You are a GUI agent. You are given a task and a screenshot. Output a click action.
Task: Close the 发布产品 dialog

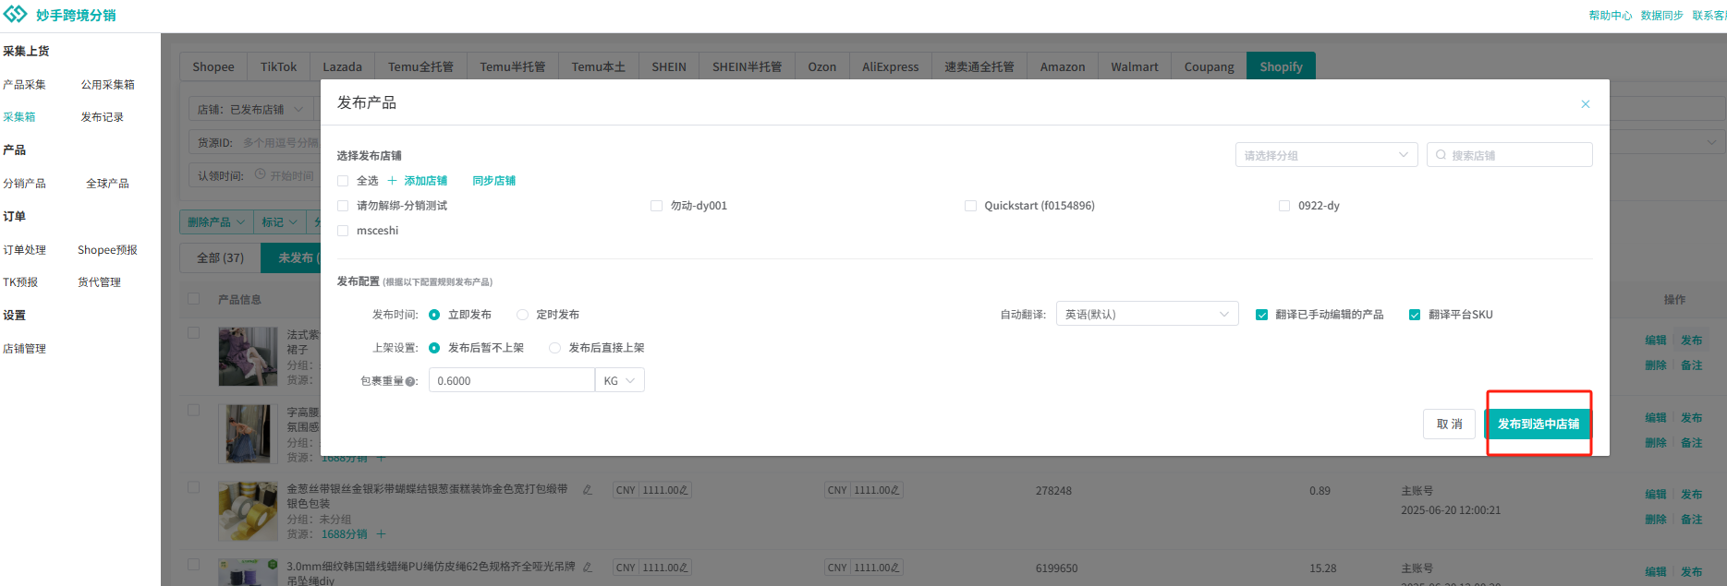coord(1586,104)
